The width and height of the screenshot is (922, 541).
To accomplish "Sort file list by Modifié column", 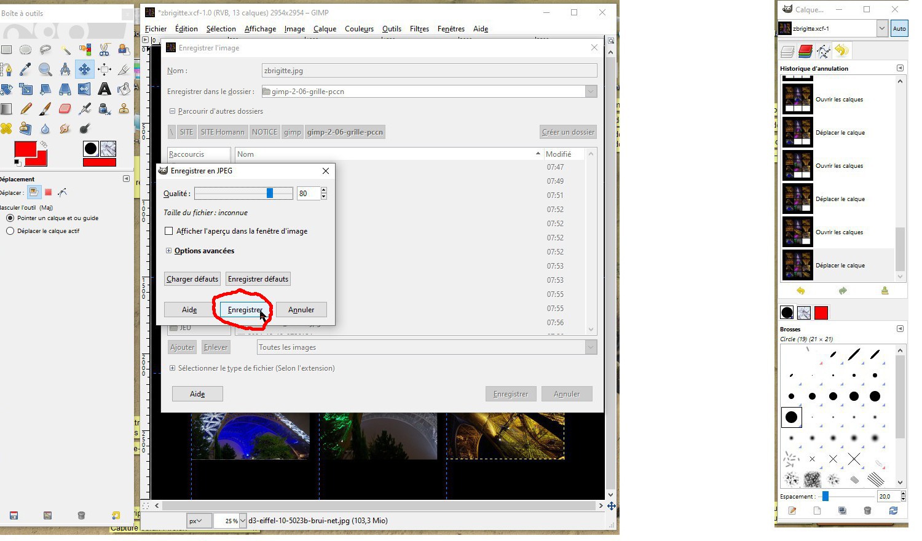I will point(558,154).
